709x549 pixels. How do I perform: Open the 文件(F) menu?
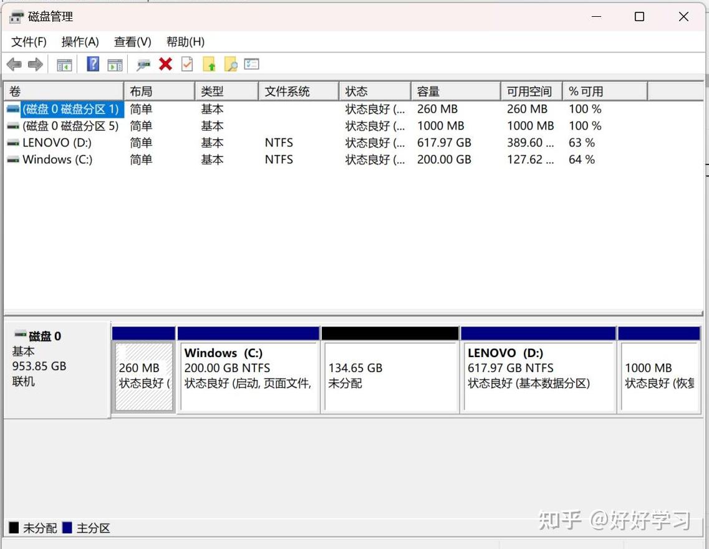(29, 42)
